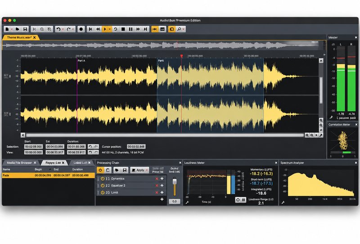Sort the list by the Begin column
This screenshot has width=360, height=244.
[38, 169]
